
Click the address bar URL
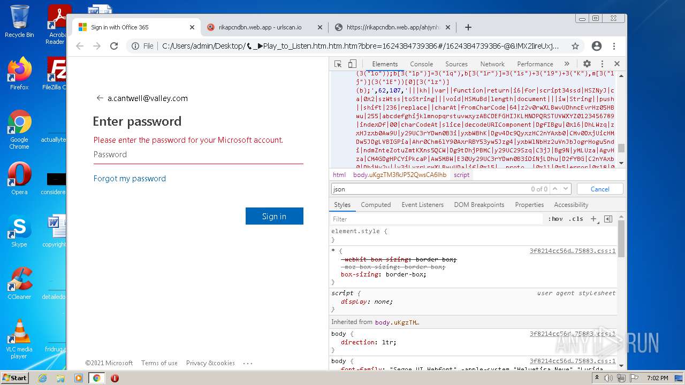(360, 46)
